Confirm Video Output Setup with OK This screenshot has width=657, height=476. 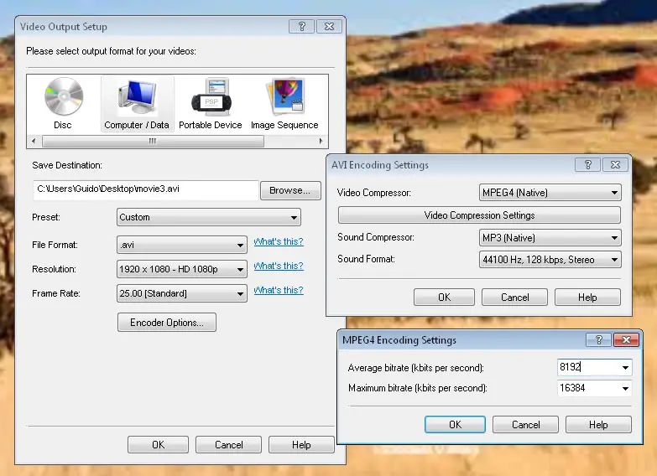point(158,445)
